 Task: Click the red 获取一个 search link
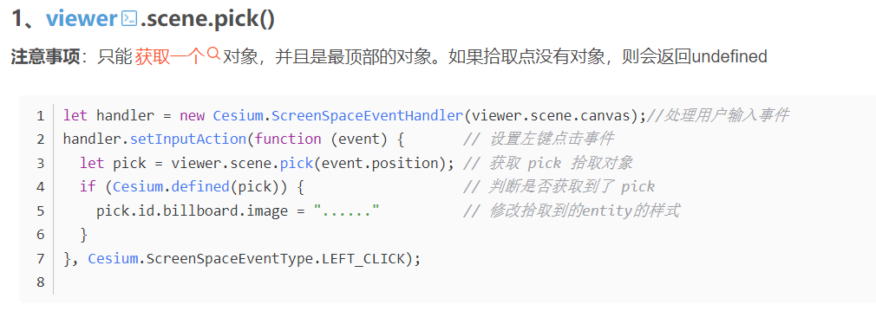point(170,56)
